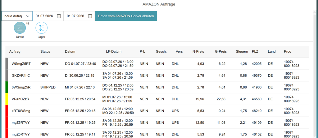Select the Direkt orders icon
The image size is (318, 138).
[x=20, y=28]
